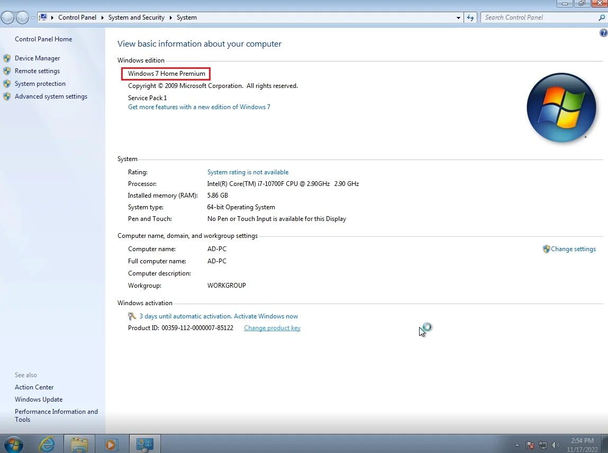Open Action Center from the flag icon
The image size is (608, 453).
(530, 445)
